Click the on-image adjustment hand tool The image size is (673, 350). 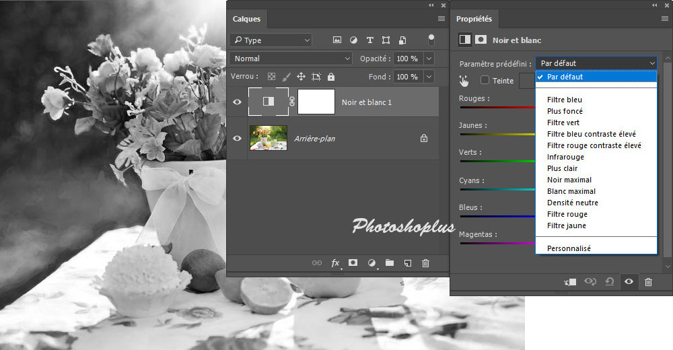[x=464, y=81]
